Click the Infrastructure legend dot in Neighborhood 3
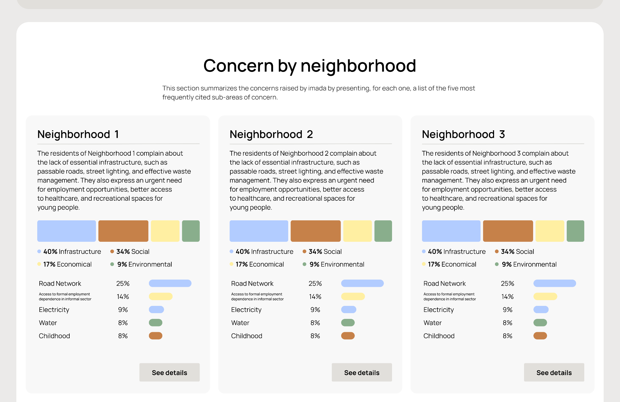 424,251
